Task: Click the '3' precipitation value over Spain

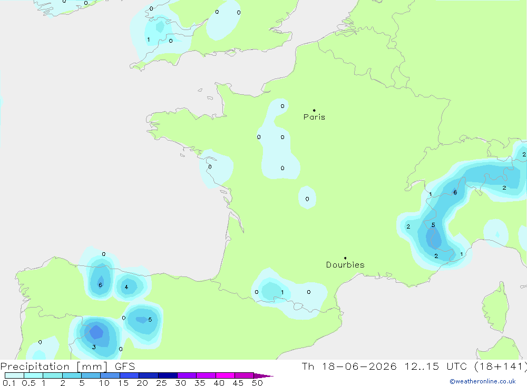Action: [x=94, y=347]
